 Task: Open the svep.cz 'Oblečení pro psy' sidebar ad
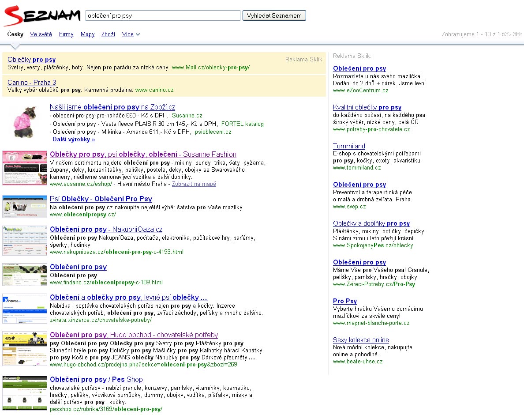pos(359,185)
